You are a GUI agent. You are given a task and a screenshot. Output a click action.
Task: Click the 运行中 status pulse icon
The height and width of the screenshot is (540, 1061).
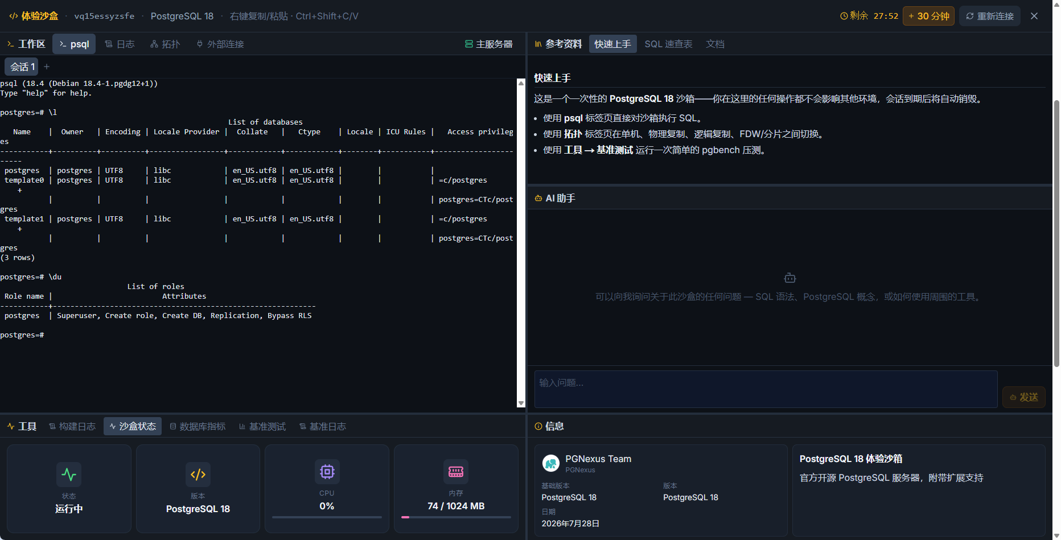pos(69,475)
